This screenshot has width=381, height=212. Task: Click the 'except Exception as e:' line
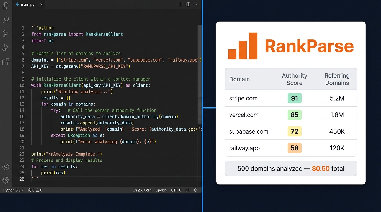78,136
